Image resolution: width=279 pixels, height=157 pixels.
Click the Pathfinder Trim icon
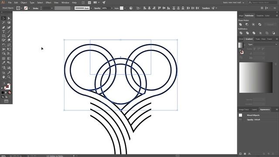click(x=247, y=33)
